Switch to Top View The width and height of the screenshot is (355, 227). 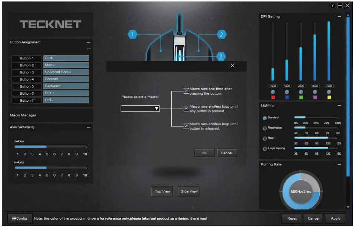coord(162,191)
